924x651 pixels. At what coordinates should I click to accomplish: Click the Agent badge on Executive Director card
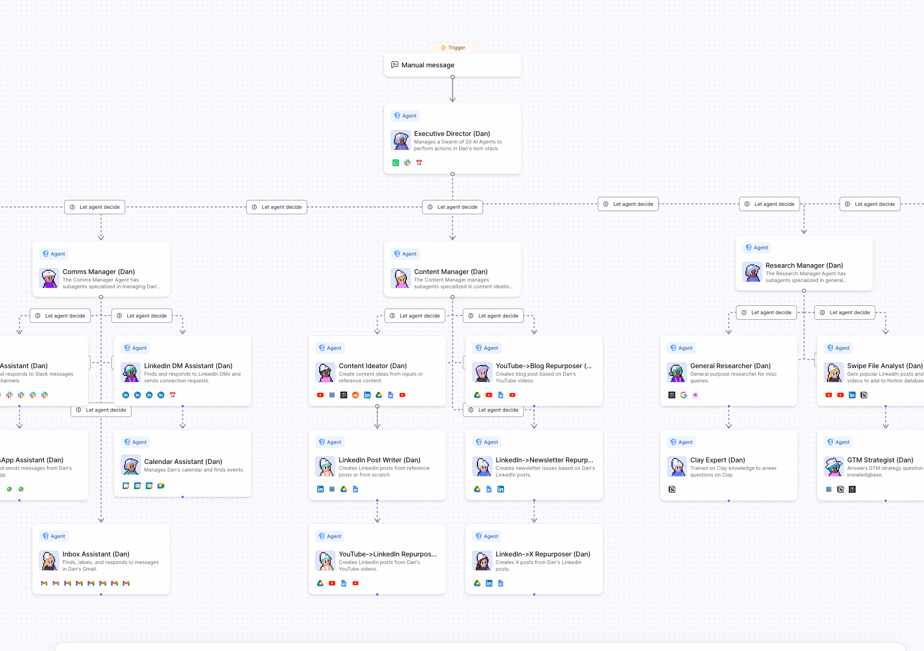405,116
